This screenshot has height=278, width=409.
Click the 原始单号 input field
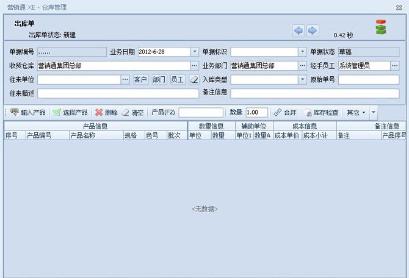369,79
